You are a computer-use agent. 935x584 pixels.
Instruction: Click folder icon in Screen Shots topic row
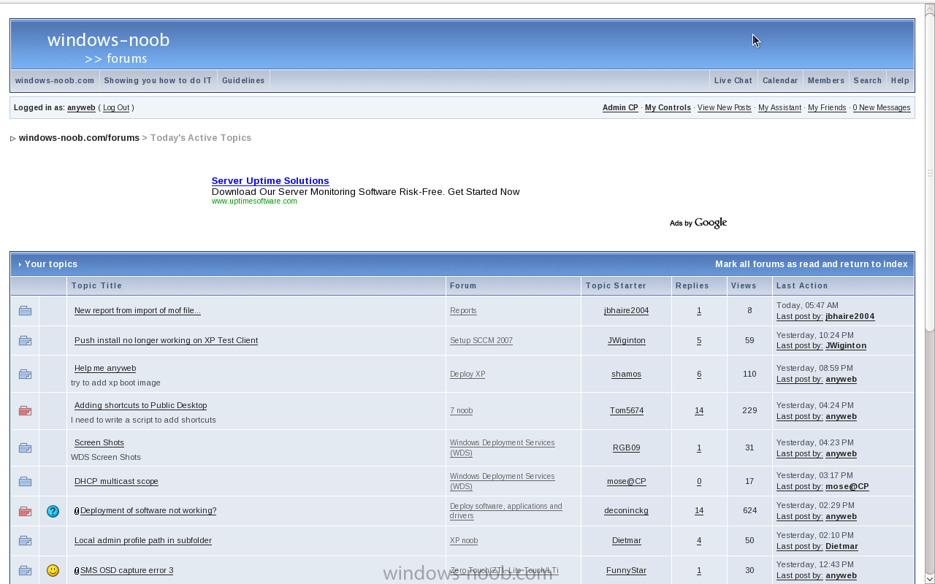pyautogui.click(x=25, y=448)
